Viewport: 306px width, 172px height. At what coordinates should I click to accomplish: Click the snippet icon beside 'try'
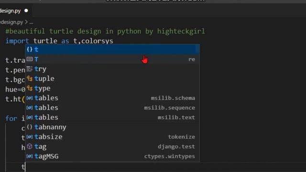(30, 69)
